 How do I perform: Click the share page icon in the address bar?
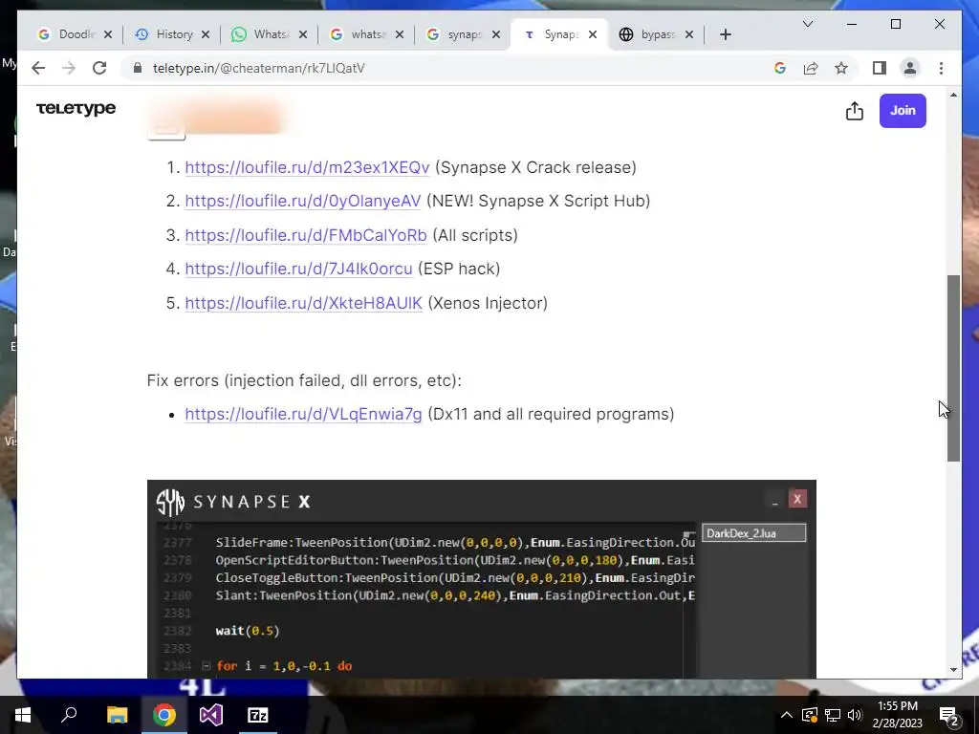(811, 68)
